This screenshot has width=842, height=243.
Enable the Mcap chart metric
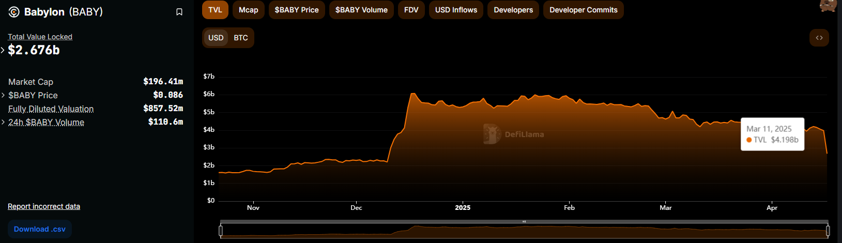(248, 10)
